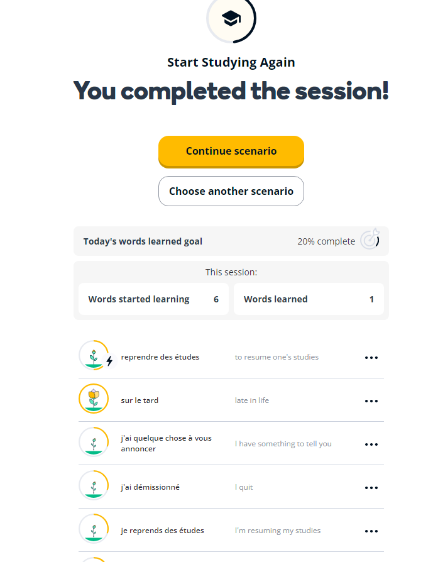
Task: Click seedling icon beside 'j'ai démissionné'
Action: click(94, 486)
